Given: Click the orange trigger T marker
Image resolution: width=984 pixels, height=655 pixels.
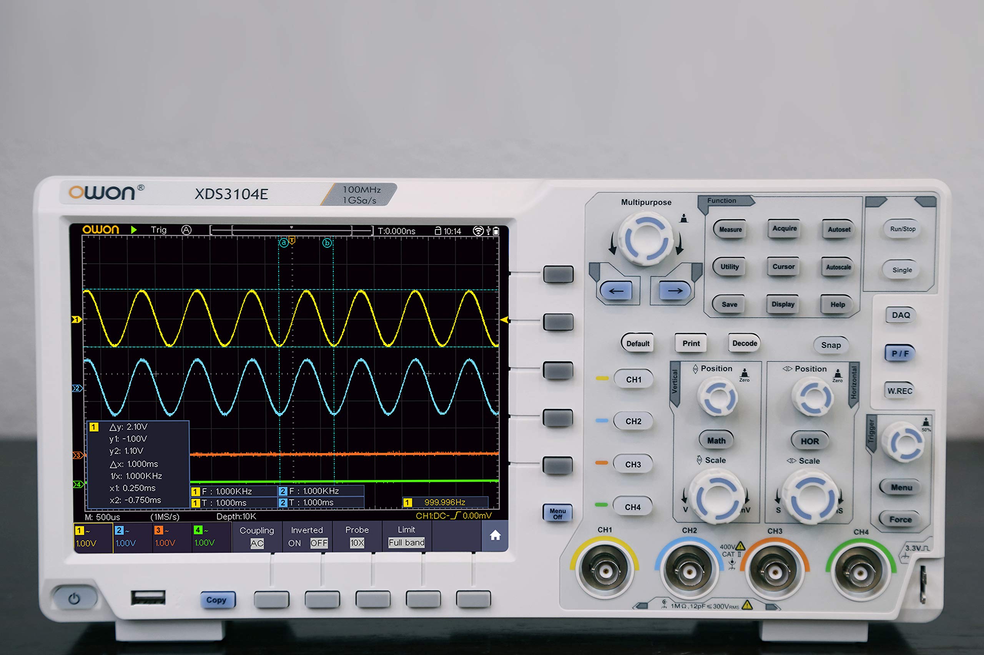Looking at the screenshot, I should click(292, 240).
